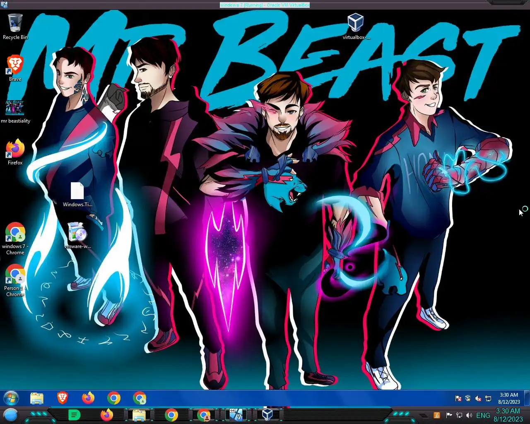530x424 pixels.
Task: Click the VirtualBox window title bar text
Action: pos(265,5)
